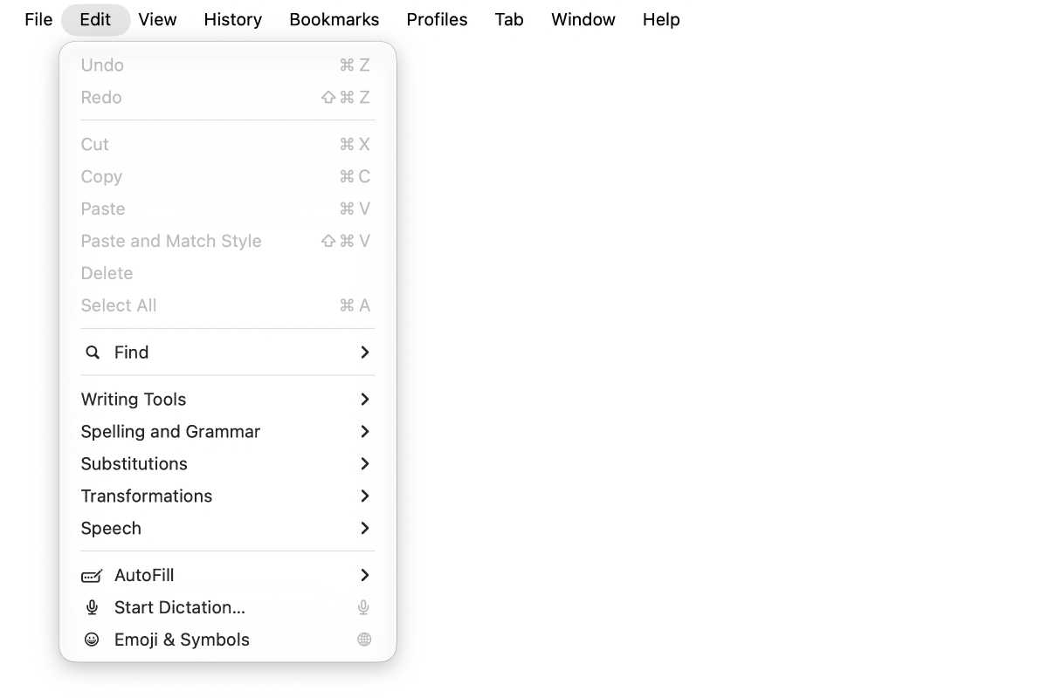Choose the Delete menu entry

coord(228,274)
